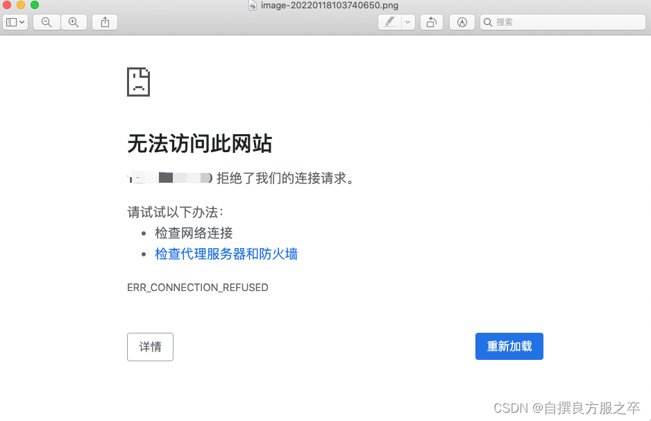Viewport: 651px width, 421px height.
Task: Click the magnifier icon in search field
Action: pos(488,22)
